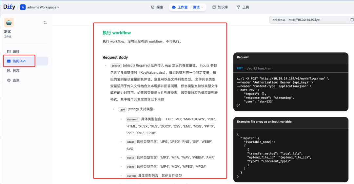Click the Request code panel title

(243, 57)
